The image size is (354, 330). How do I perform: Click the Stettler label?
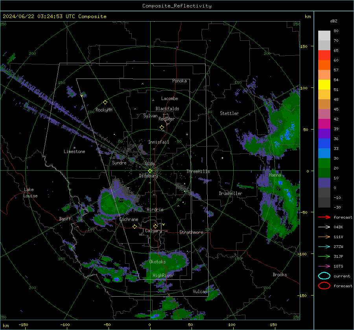[229, 113]
